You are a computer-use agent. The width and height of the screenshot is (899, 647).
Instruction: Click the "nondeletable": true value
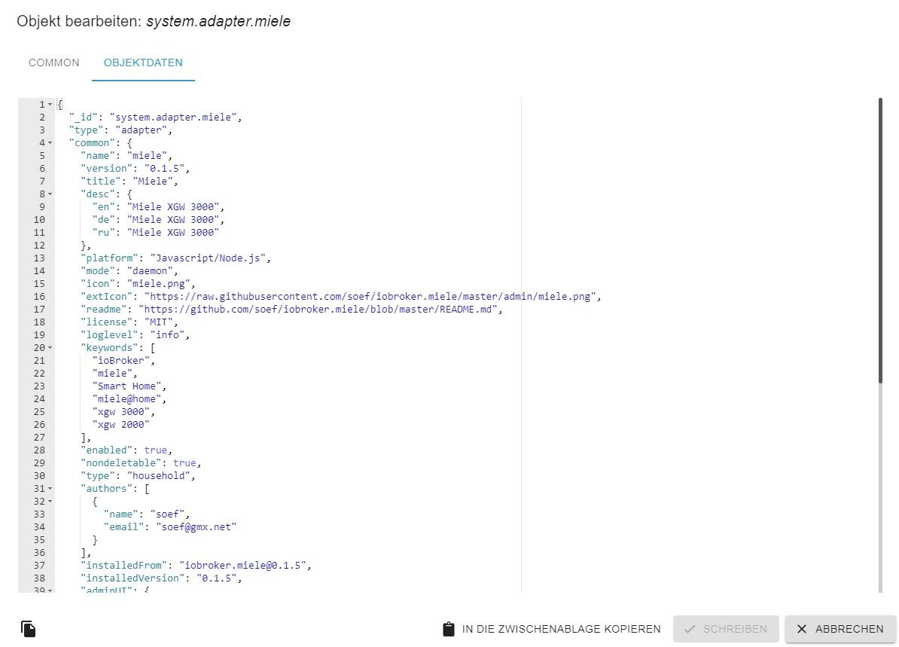(x=184, y=463)
